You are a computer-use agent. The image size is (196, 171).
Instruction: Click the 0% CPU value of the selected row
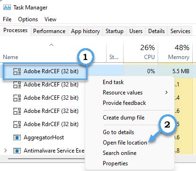click(151, 71)
